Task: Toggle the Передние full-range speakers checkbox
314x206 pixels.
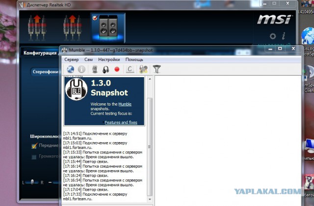Action: [x=34, y=146]
